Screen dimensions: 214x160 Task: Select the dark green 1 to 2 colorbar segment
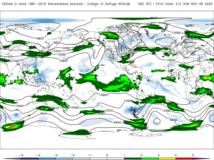[133, 159]
